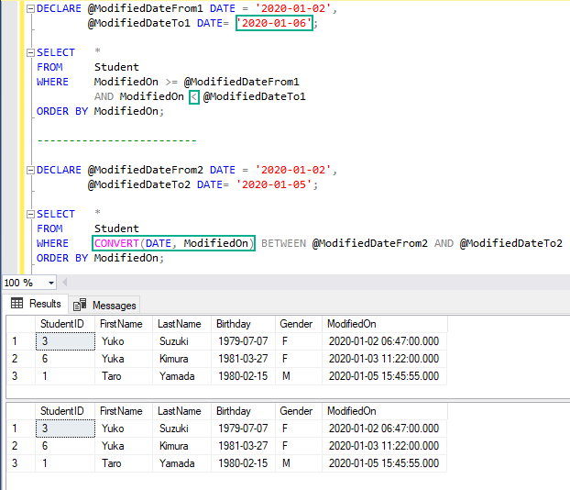Viewport: 570px width, 490px height.
Task: Click the horizontal scroll left arrow
Action: coord(65,283)
